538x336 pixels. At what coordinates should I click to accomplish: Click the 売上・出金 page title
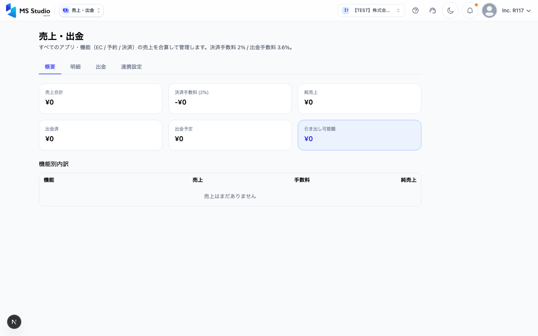61,36
